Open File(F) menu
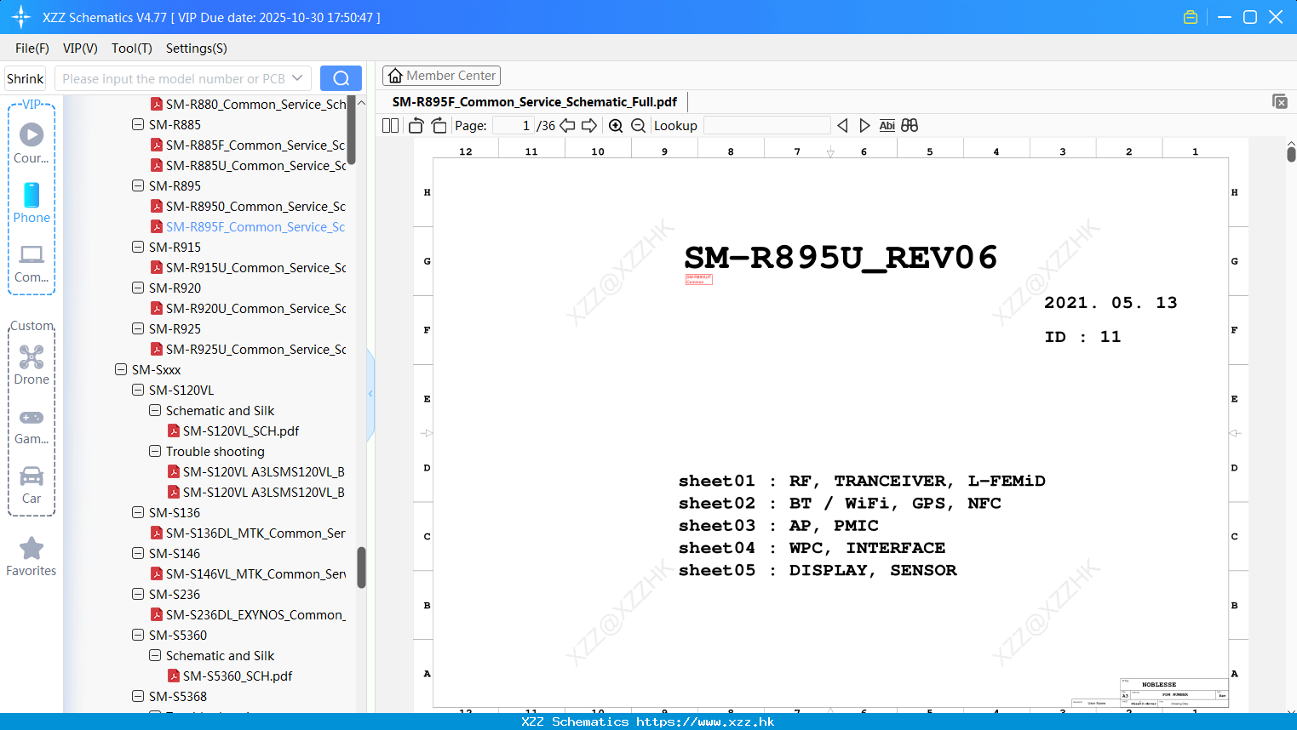Viewport: 1297px width, 730px height. (x=32, y=48)
